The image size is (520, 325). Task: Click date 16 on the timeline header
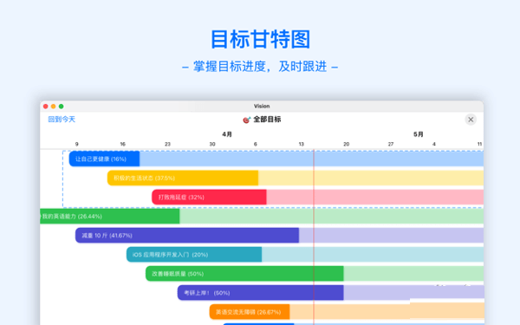click(123, 144)
